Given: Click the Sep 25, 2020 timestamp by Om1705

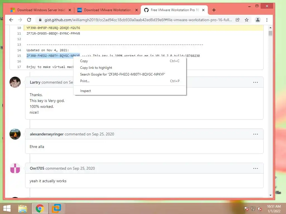Looking at the screenshot, I should tap(84, 168).
